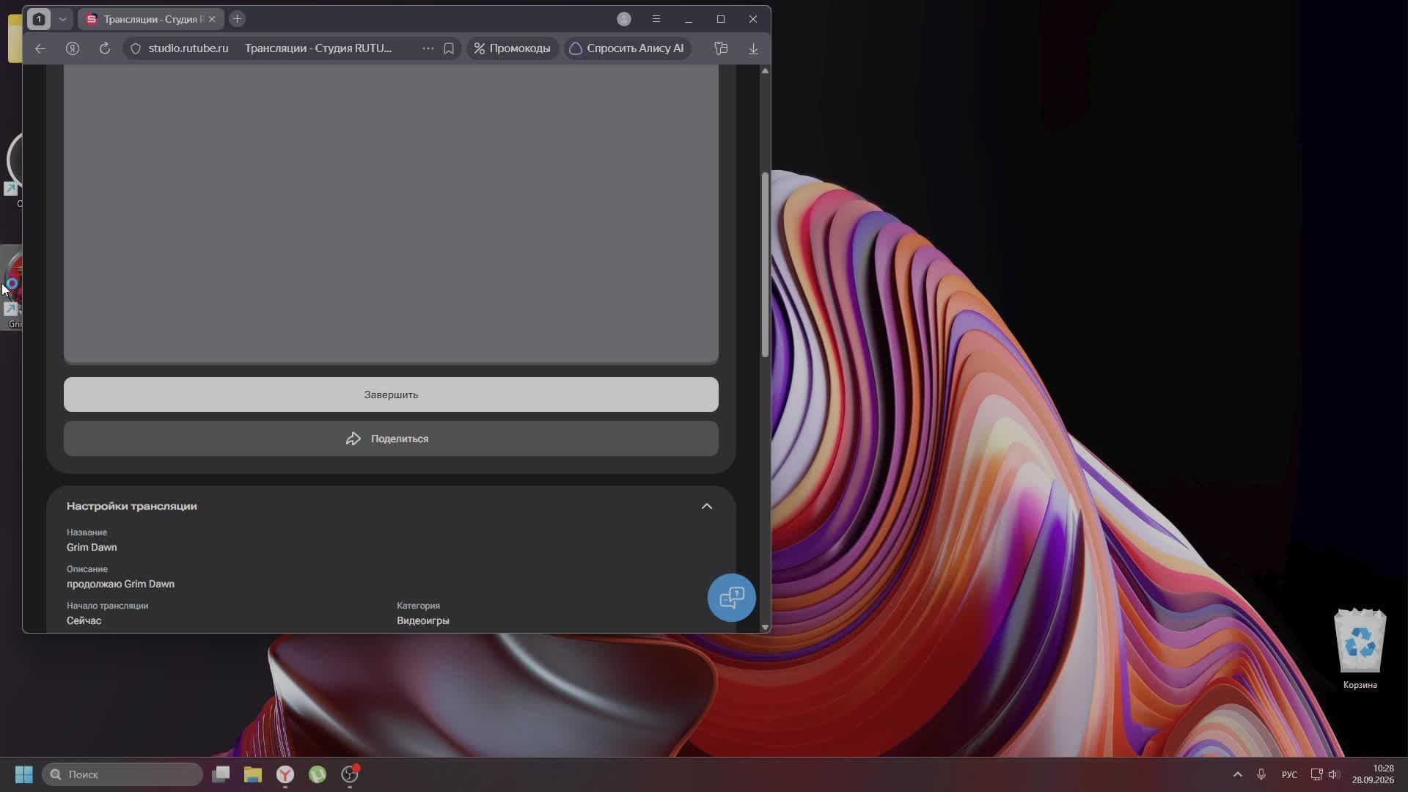Click the tab counter badge
Screen dimensions: 1408x792
click(39, 19)
